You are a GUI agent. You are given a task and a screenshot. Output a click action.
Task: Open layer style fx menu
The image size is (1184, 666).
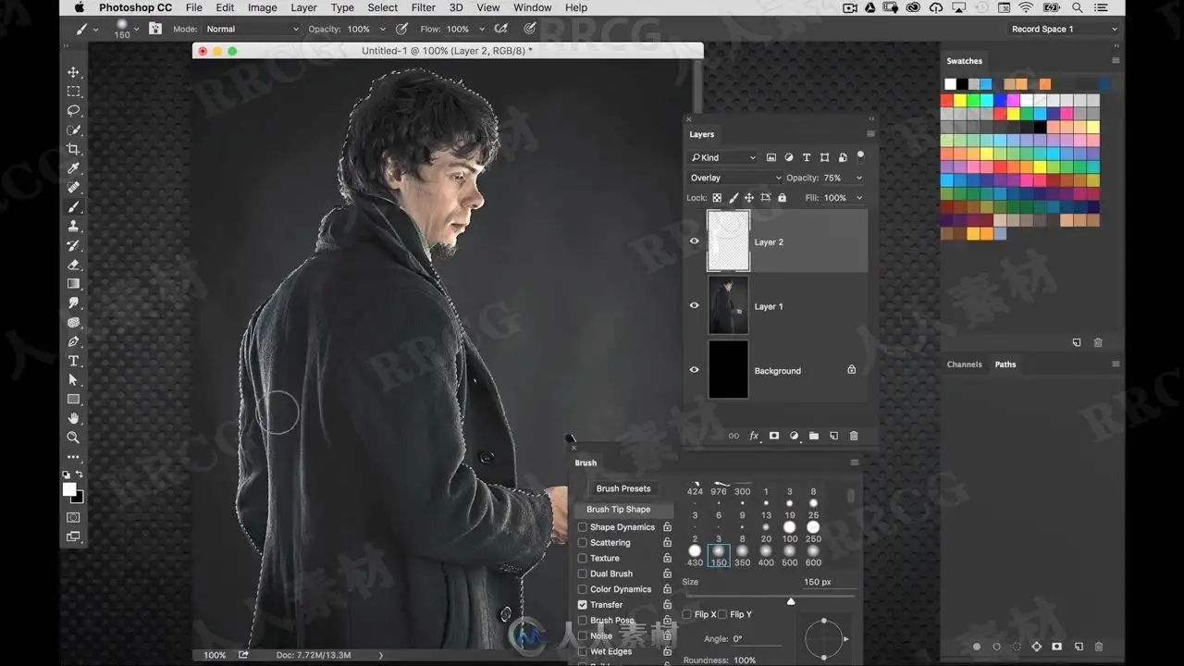point(754,436)
